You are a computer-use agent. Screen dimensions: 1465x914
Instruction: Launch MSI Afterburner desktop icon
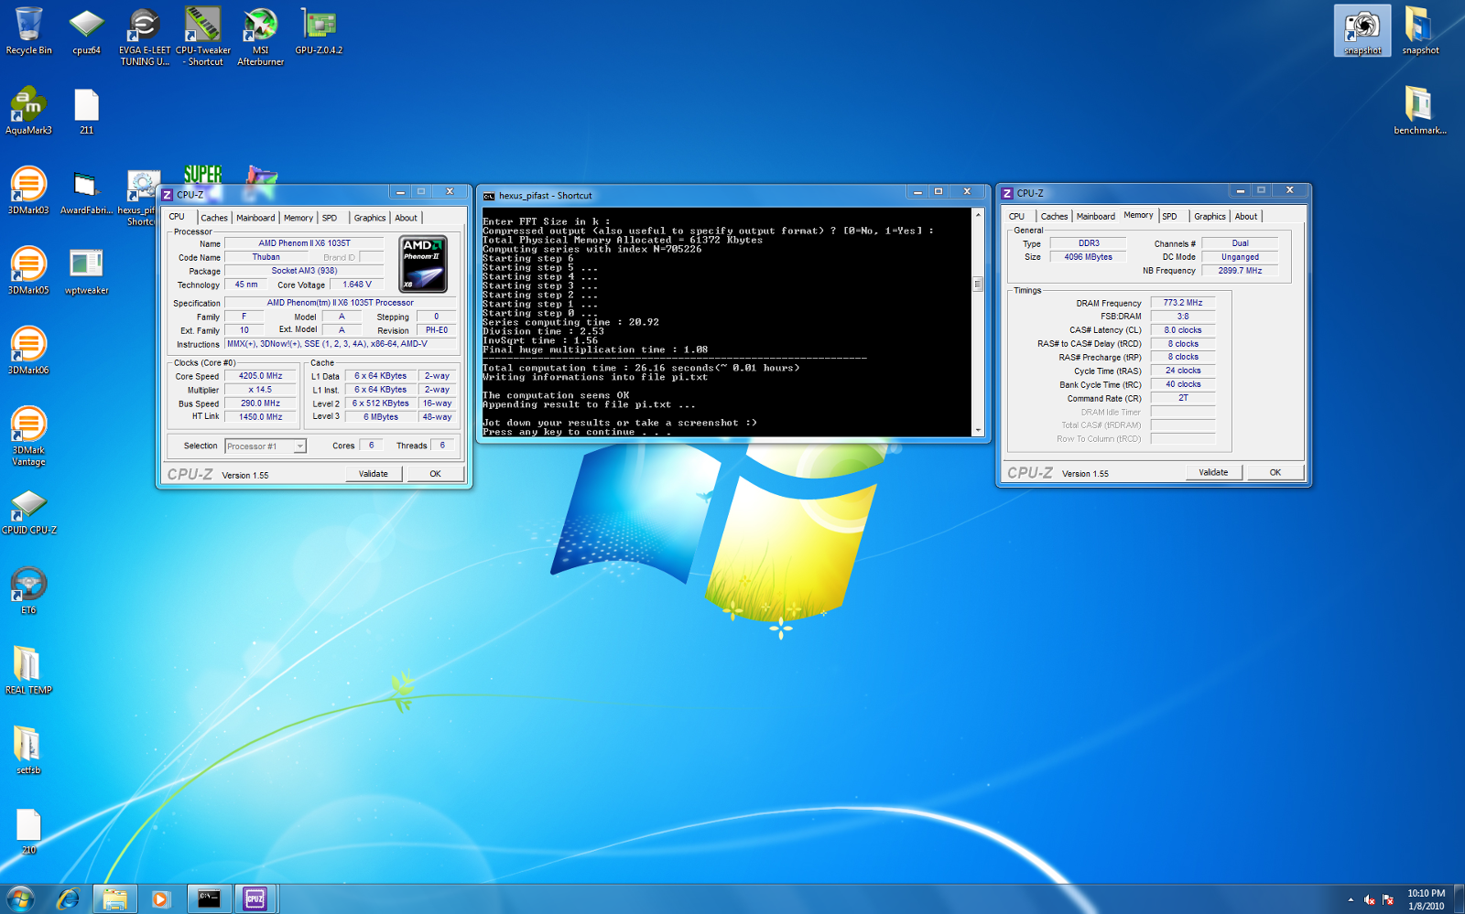(x=260, y=37)
